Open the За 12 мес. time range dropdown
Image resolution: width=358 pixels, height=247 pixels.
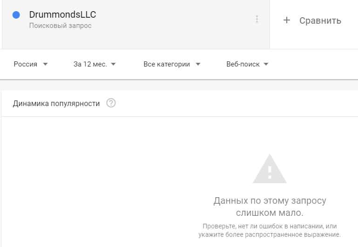[95, 64]
